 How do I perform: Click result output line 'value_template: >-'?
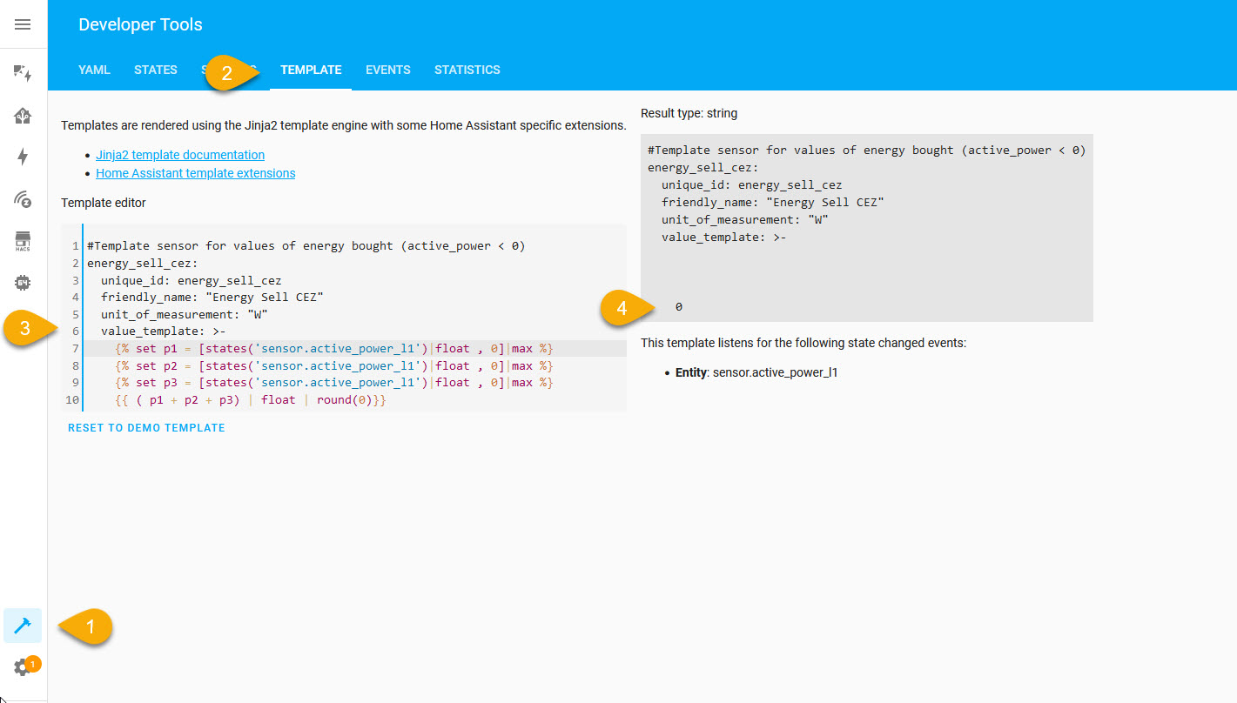tap(724, 237)
